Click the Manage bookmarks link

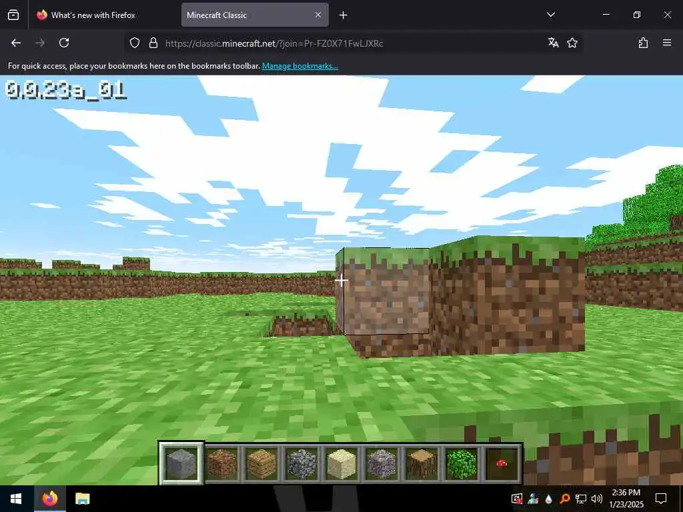point(299,66)
